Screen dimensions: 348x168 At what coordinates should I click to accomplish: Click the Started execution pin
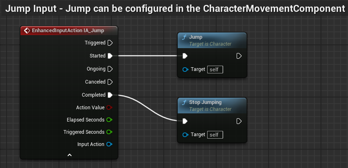(110, 56)
